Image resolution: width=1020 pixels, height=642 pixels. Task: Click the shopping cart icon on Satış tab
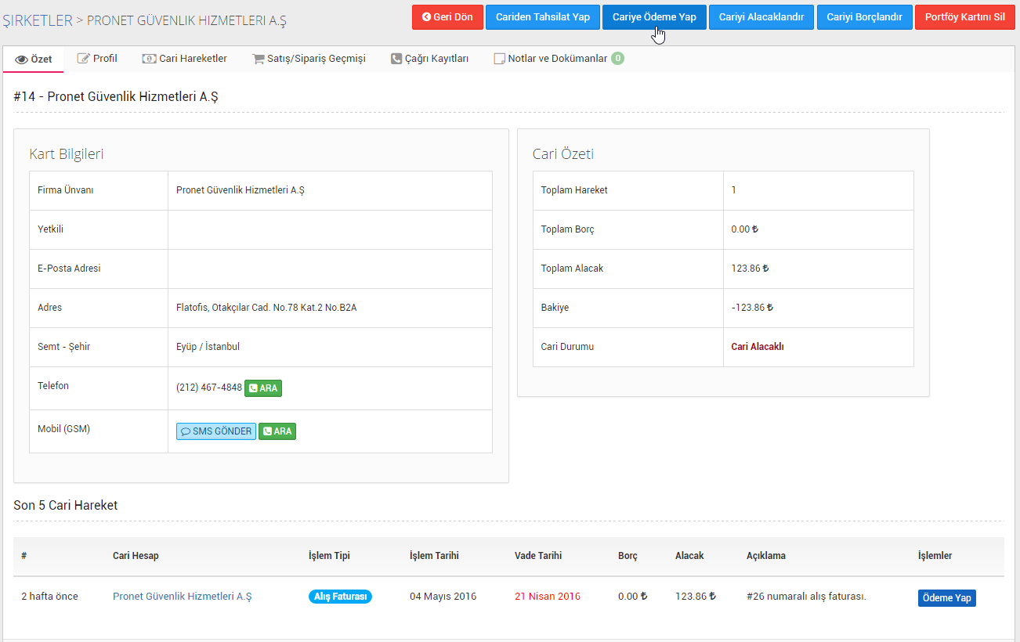click(259, 59)
